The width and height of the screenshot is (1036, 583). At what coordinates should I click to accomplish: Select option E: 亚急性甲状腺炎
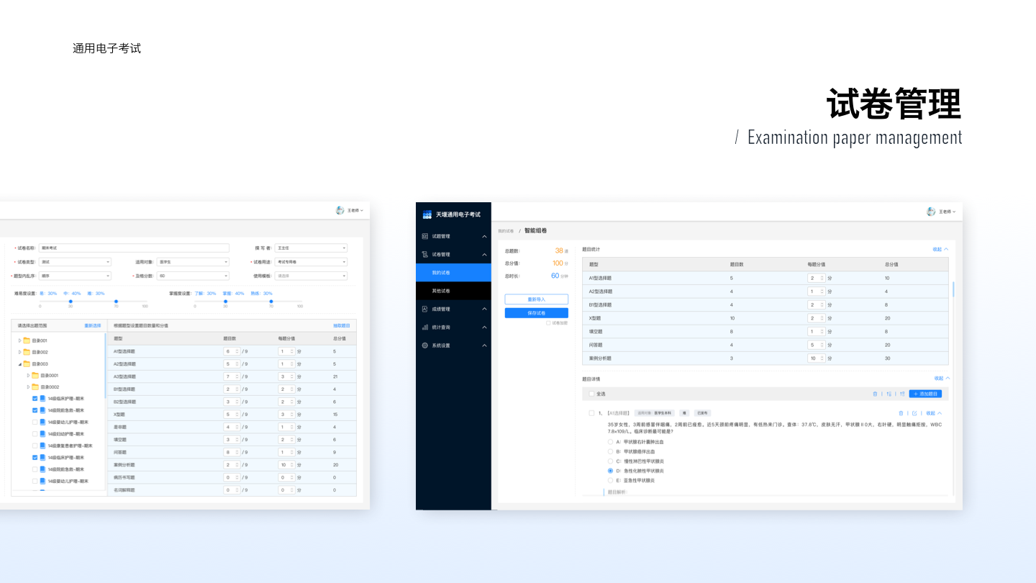[611, 480]
